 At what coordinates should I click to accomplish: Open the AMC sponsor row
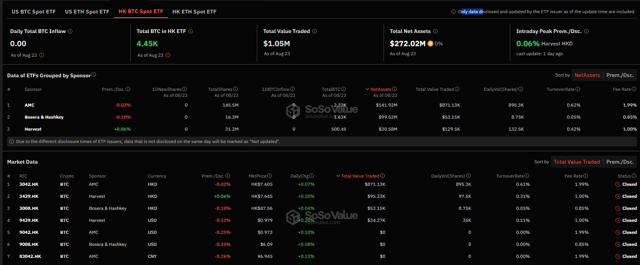[x=322, y=105]
